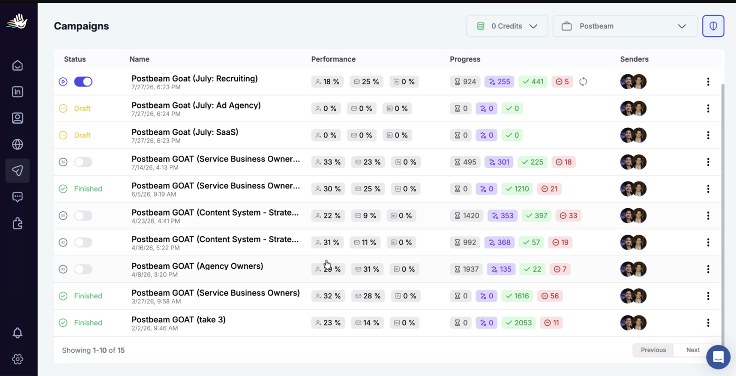The image size is (736, 376).
Task: Click 'Showing 1-10 of 15' text
Action: point(93,350)
